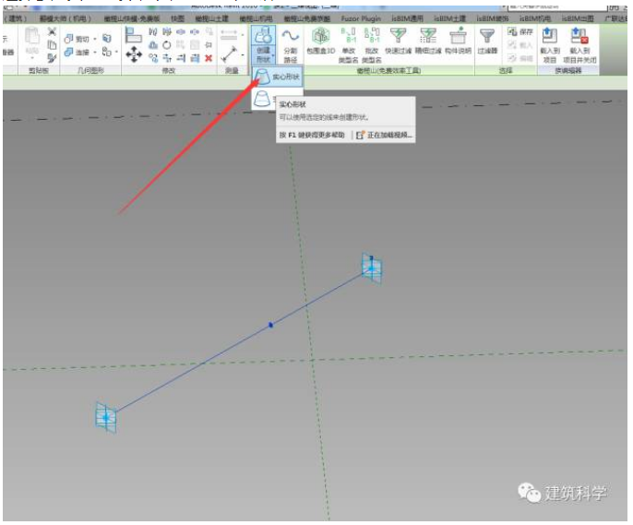This screenshot has height=525, width=633.
Task: Select the Move four-arrow tool
Action: (x=134, y=54)
